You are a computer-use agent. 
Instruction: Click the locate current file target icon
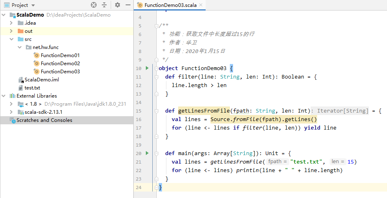[x=94, y=5]
